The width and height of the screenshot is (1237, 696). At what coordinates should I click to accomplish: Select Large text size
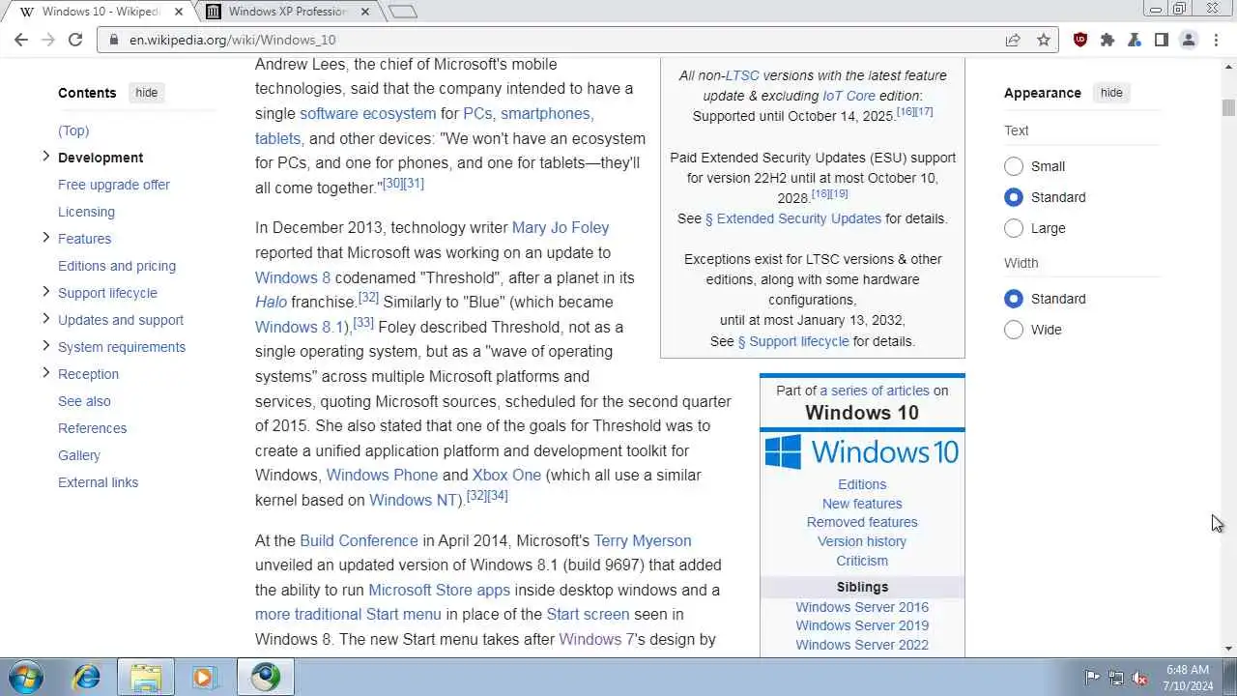(x=1014, y=228)
